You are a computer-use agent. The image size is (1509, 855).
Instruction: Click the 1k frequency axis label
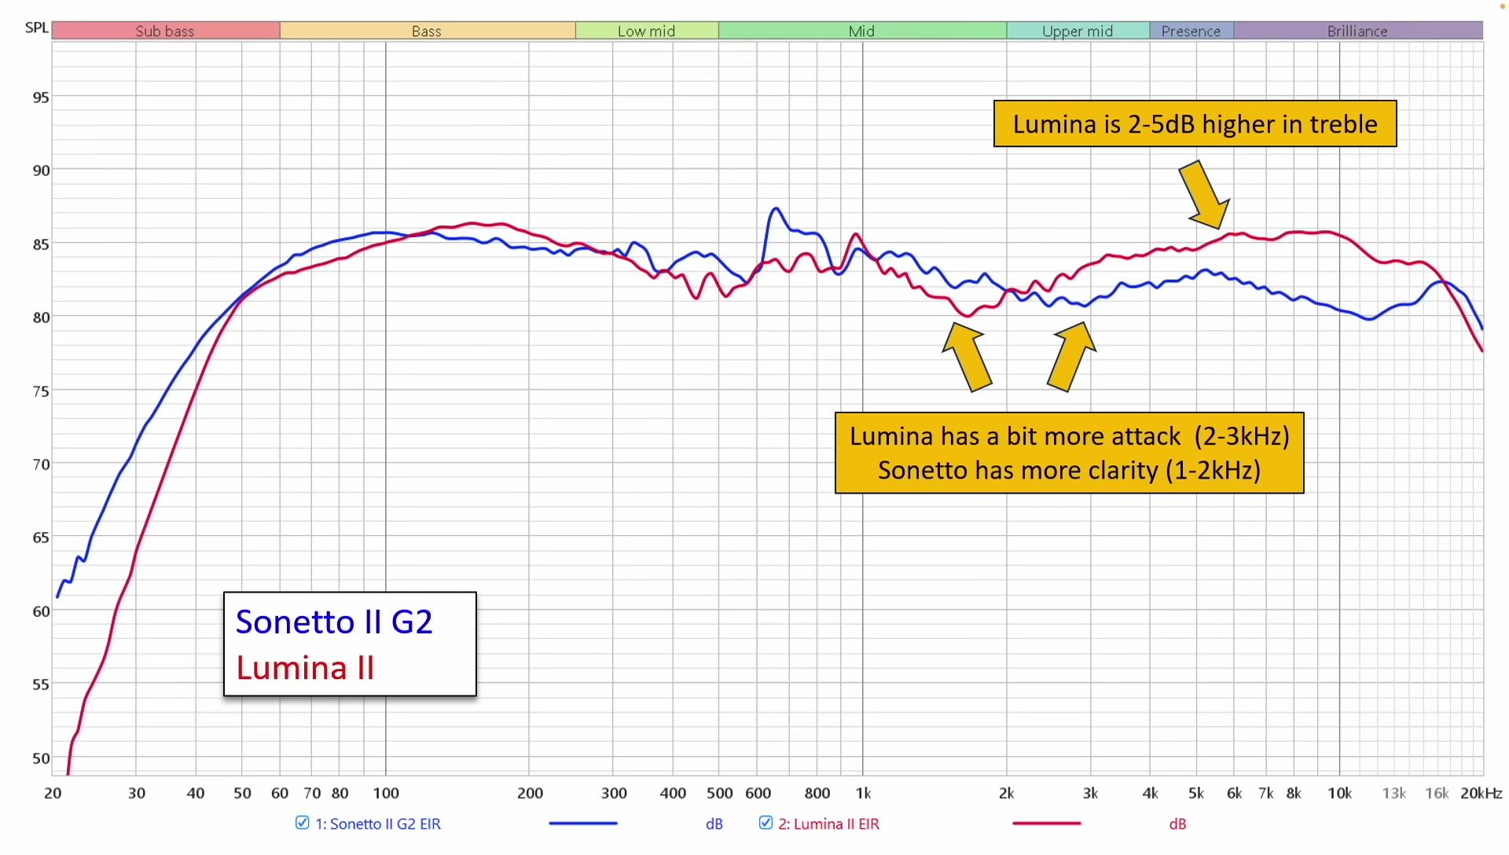(863, 793)
